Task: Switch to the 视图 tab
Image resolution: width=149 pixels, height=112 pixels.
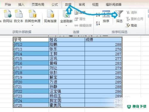Action: click(95, 4)
